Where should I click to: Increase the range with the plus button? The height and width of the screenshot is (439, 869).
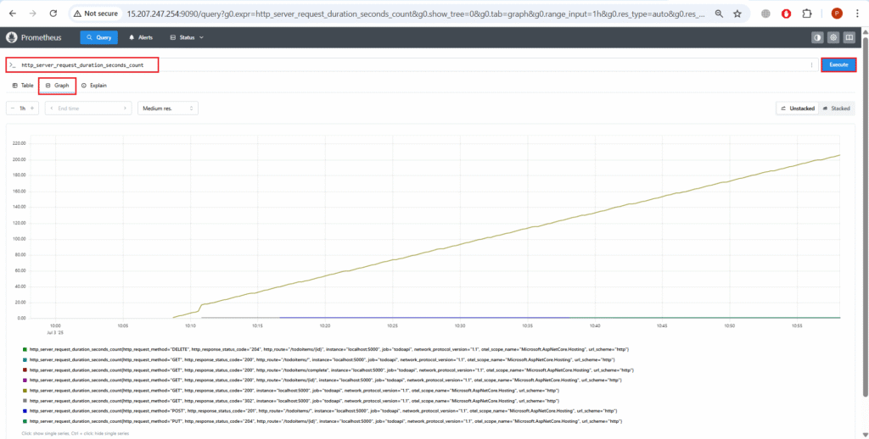tap(33, 108)
